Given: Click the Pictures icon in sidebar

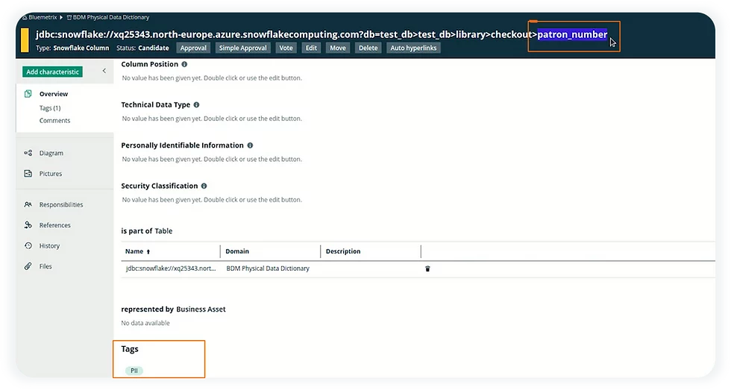Looking at the screenshot, I should point(28,173).
